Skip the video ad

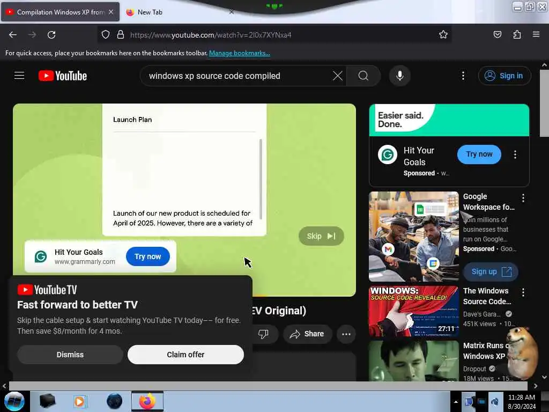[321, 236]
